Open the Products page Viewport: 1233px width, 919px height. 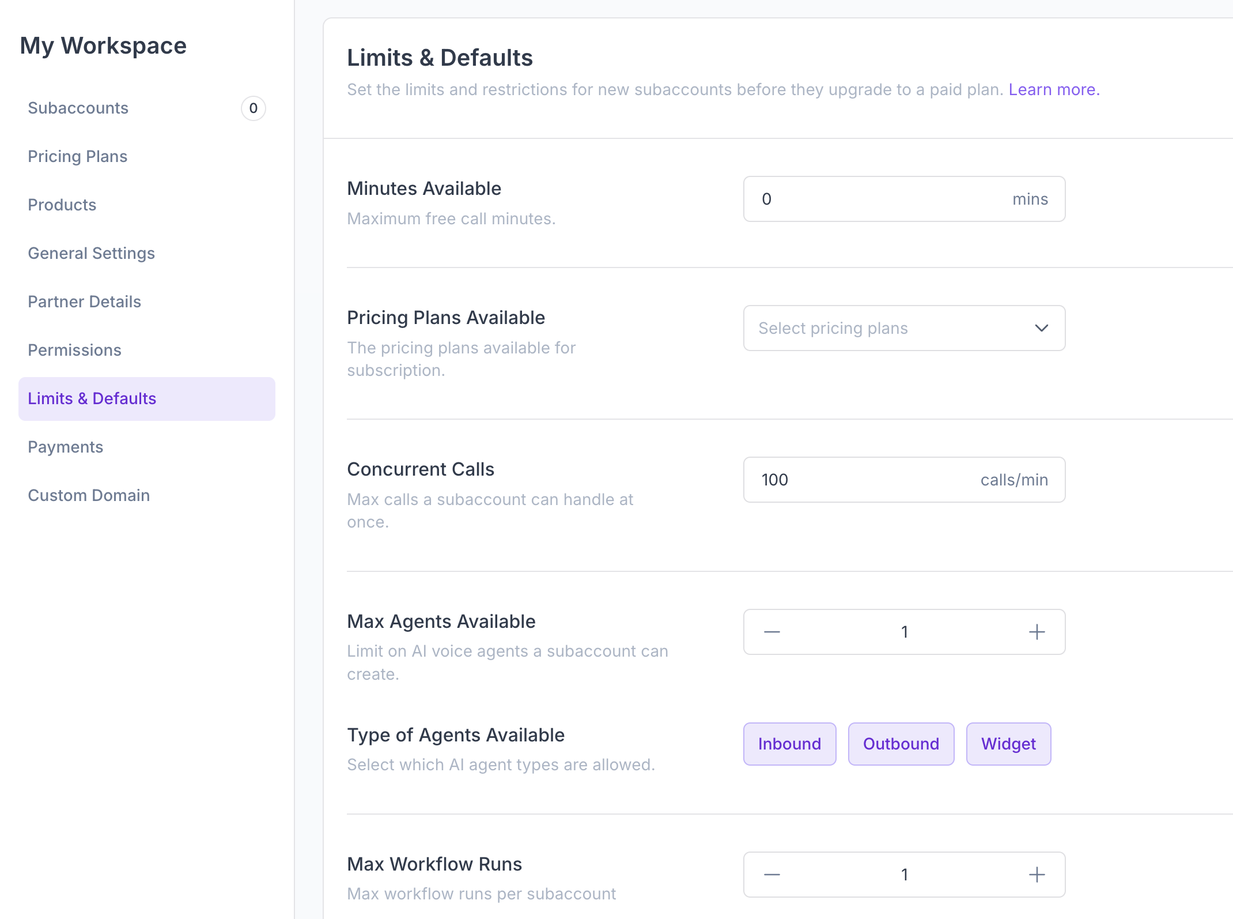(x=62, y=205)
